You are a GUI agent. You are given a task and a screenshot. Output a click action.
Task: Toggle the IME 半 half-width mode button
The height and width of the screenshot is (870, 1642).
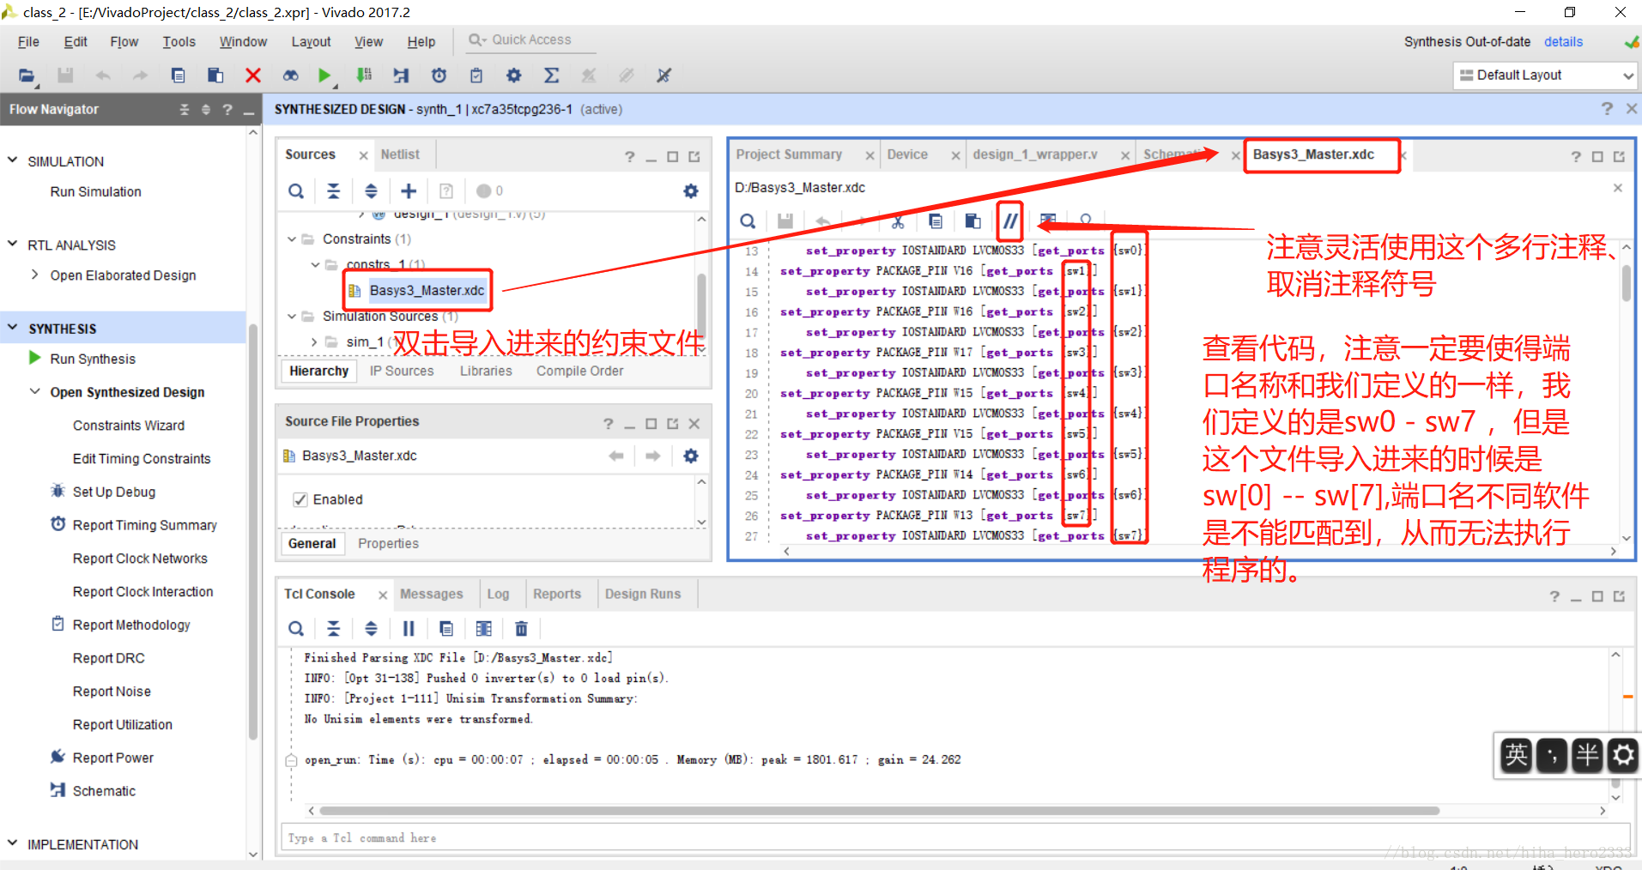tap(1587, 755)
